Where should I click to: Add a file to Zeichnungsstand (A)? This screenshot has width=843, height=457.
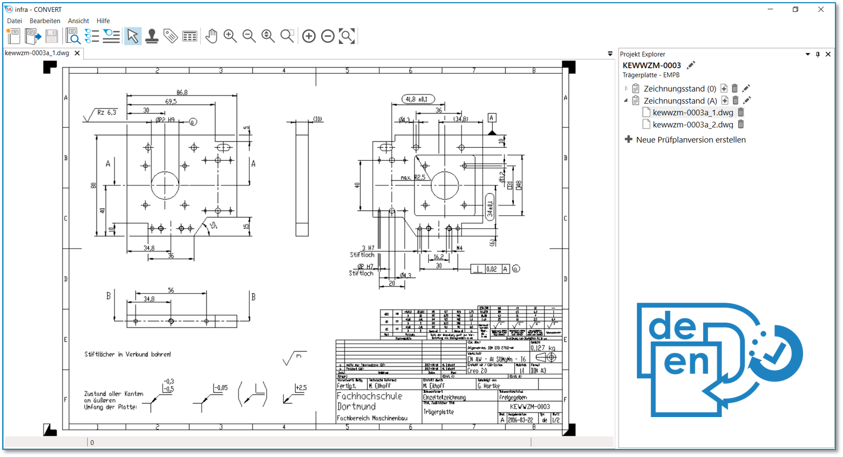coord(725,100)
